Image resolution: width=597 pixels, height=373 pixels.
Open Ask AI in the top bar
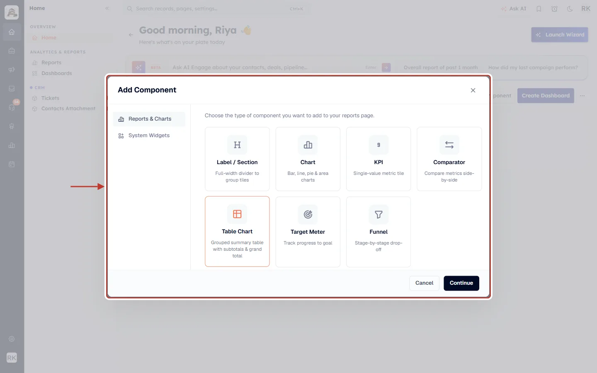[514, 9]
